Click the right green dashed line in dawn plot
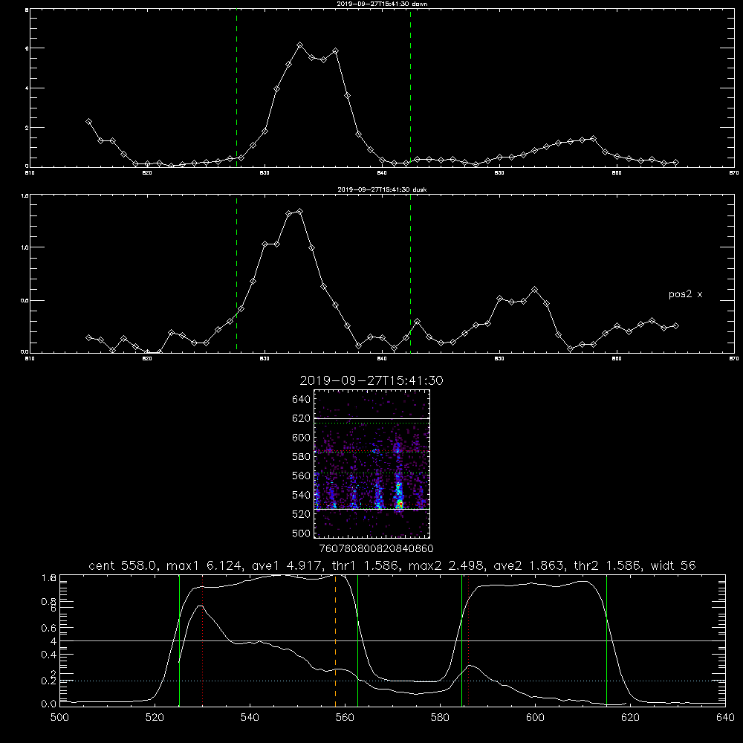This screenshot has width=743, height=743. click(x=410, y=88)
